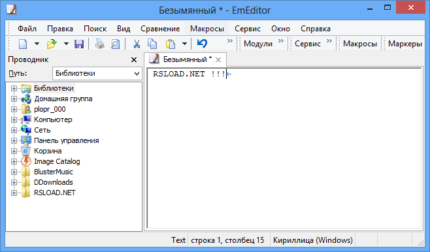Expand the RSLOAD.NET tree node

(14, 193)
